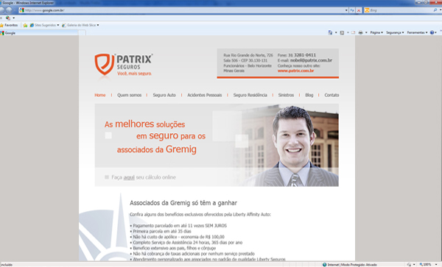This screenshot has width=442, height=267.
Task: Open the Página menu
Action: pyautogui.click(x=376, y=32)
